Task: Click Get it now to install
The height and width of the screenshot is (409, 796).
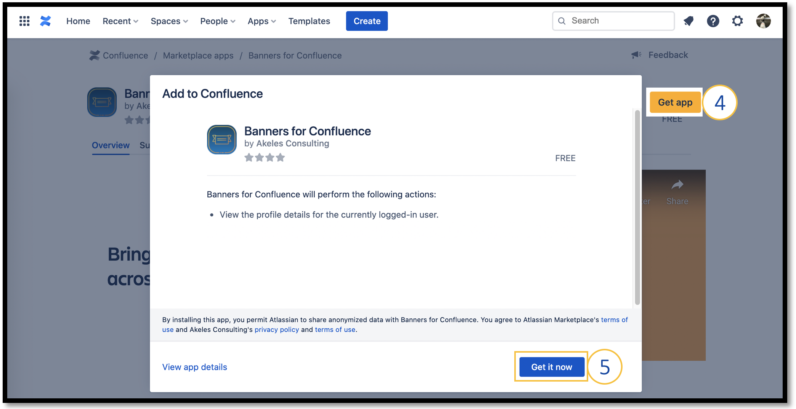Action: (x=551, y=367)
